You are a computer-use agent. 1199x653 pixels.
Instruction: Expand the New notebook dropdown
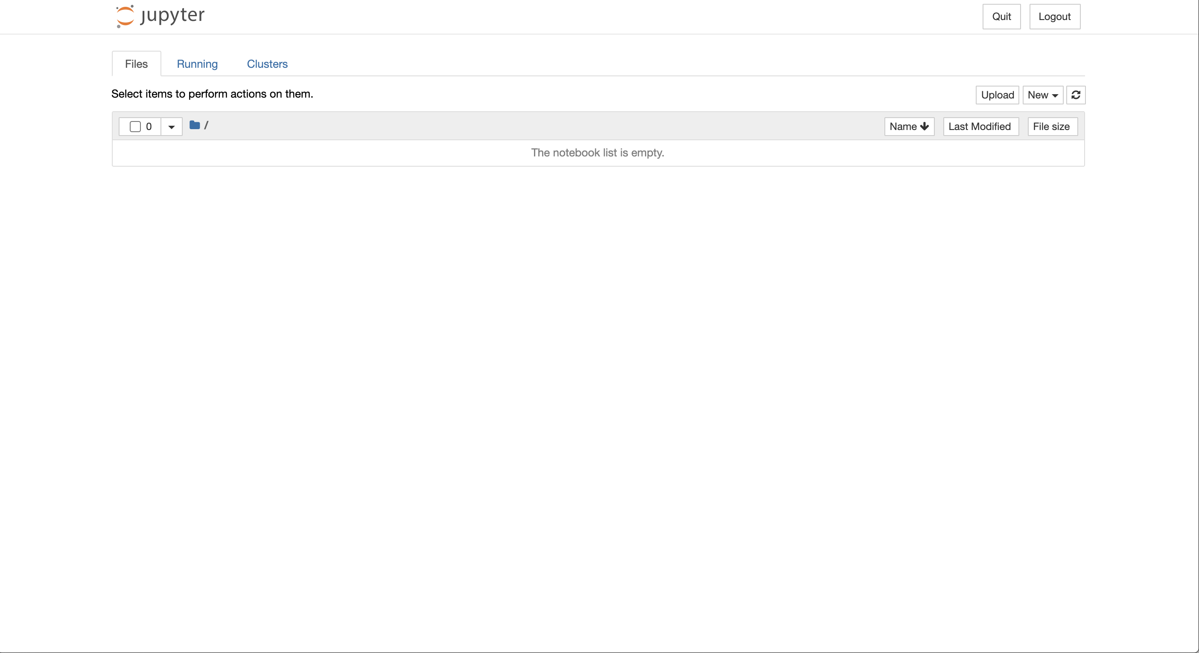coord(1043,95)
